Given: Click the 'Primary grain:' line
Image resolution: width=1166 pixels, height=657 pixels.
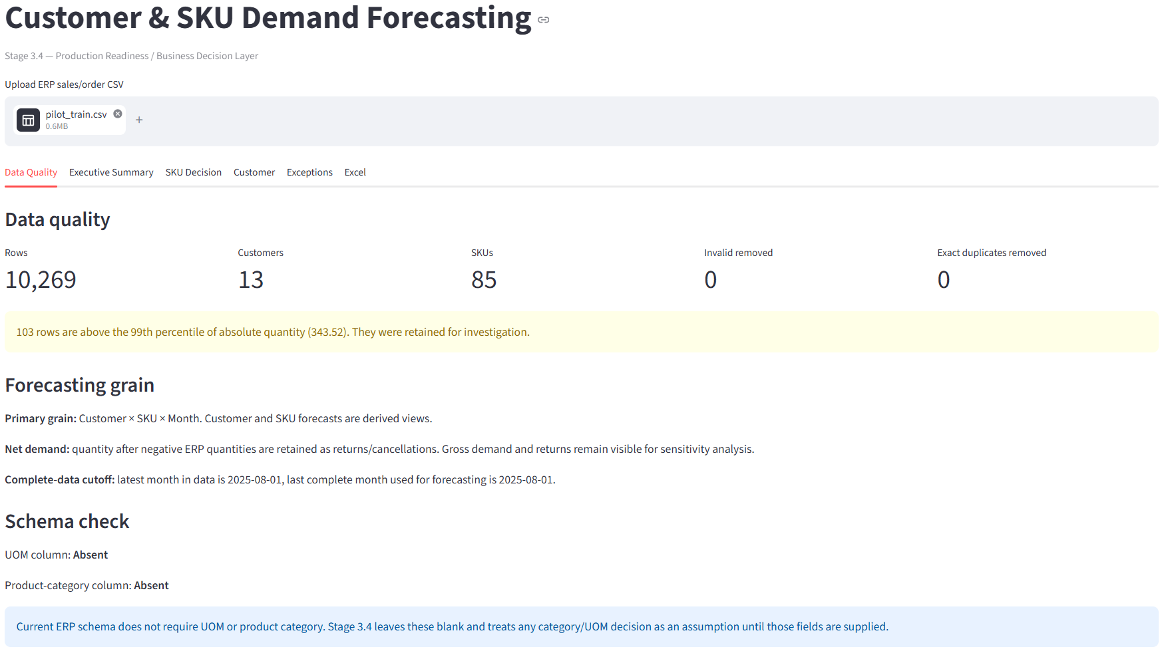Looking at the screenshot, I should [x=218, y=418].
